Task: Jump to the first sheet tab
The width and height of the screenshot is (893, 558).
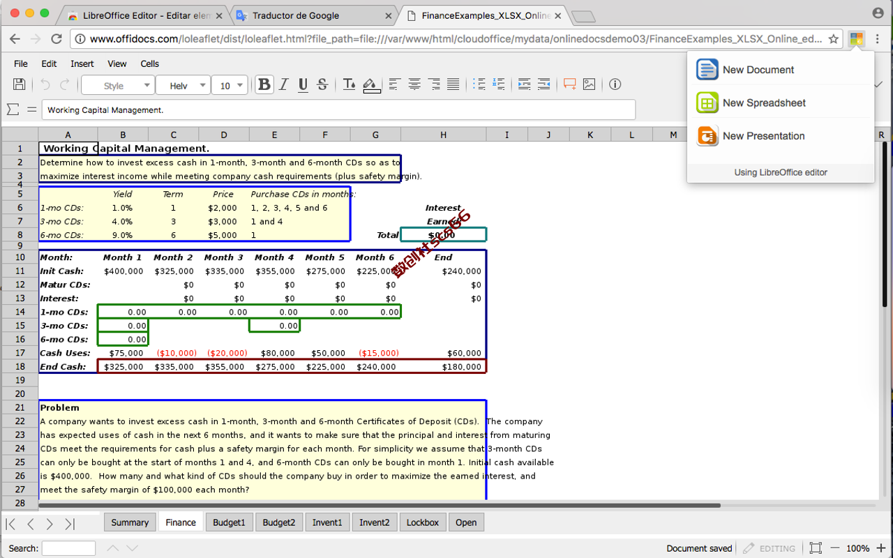Action: point(10,524)
